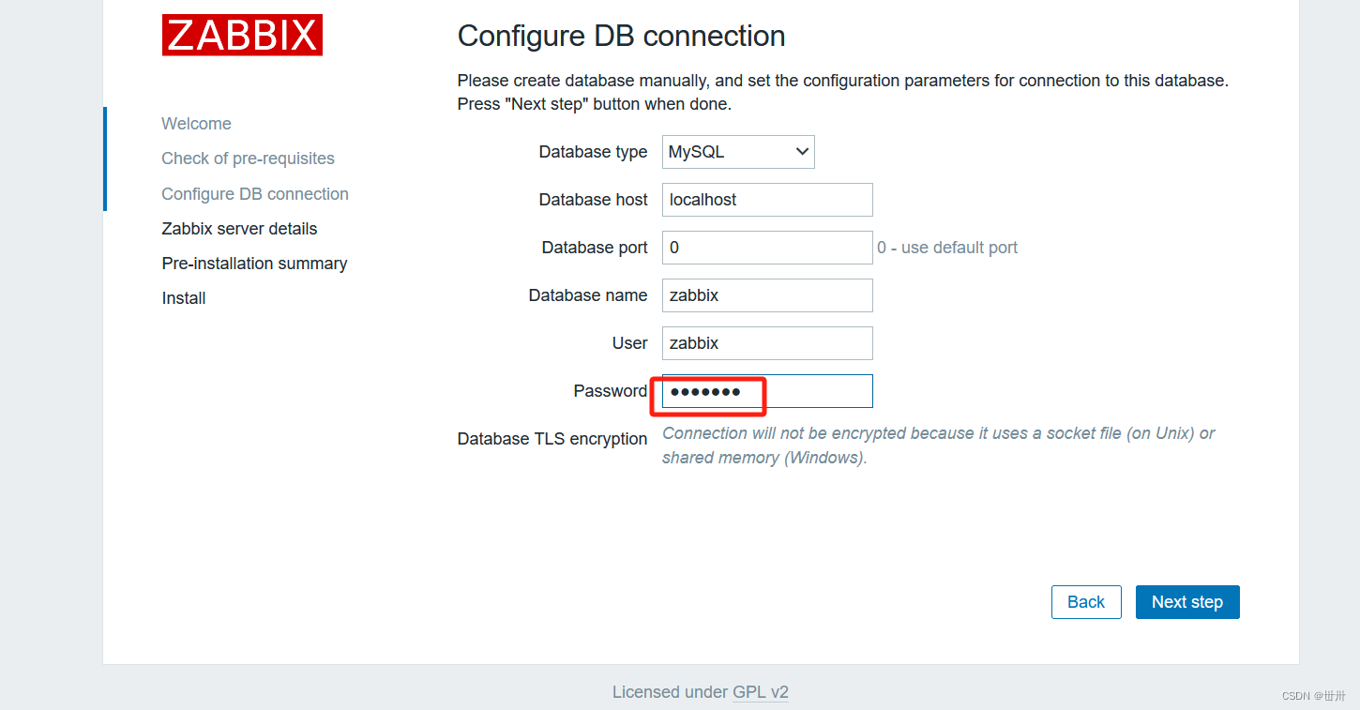Click the Back button
Viewport: 1360px width, 710px height.
coord(1086,601)
